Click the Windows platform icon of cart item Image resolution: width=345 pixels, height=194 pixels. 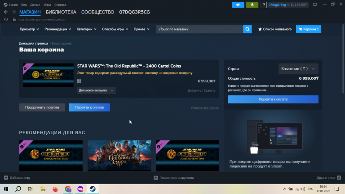point(79,81)
